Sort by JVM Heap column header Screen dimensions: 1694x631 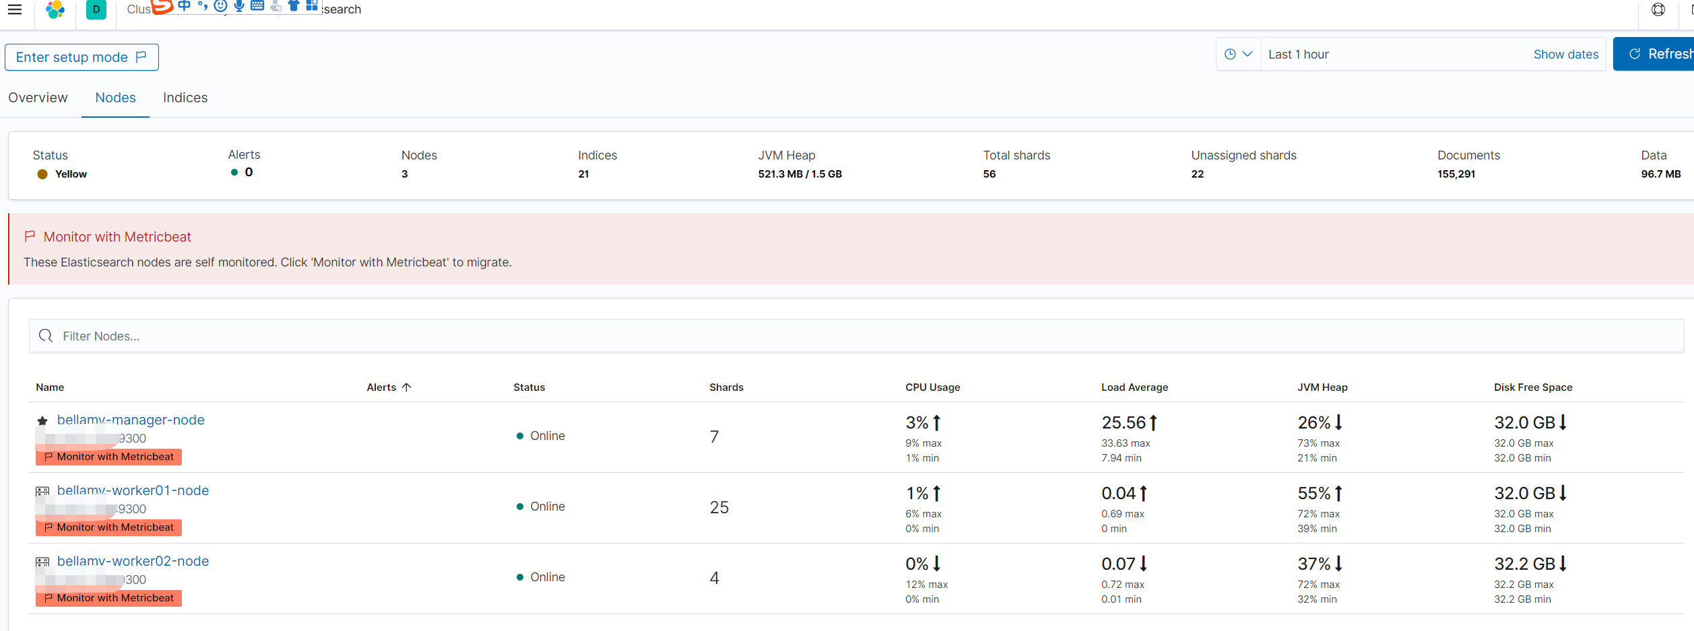point(1323,387)
